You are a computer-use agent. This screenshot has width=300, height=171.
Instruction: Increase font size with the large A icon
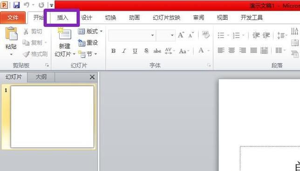click(x=181, y=35)
